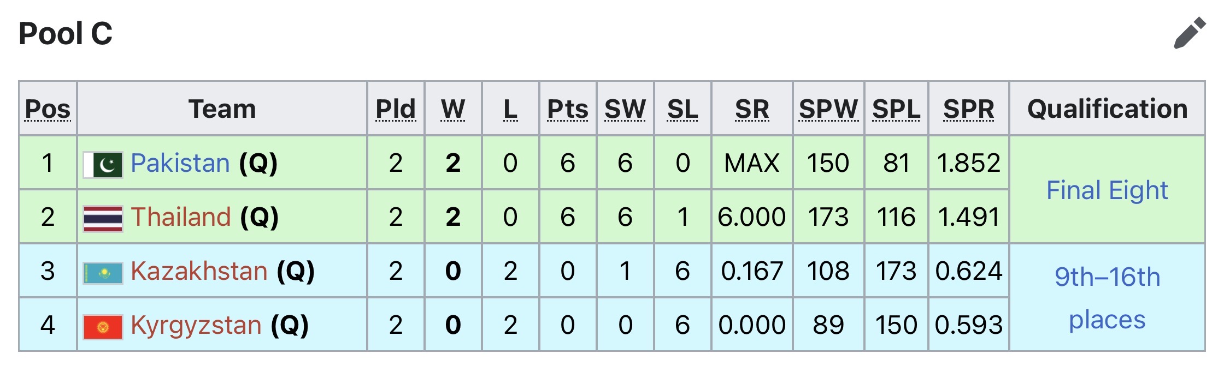The width and height of the screenshot is (1224, 372).
Task: Click the Thailand flag icon
Action: [103, 219]
